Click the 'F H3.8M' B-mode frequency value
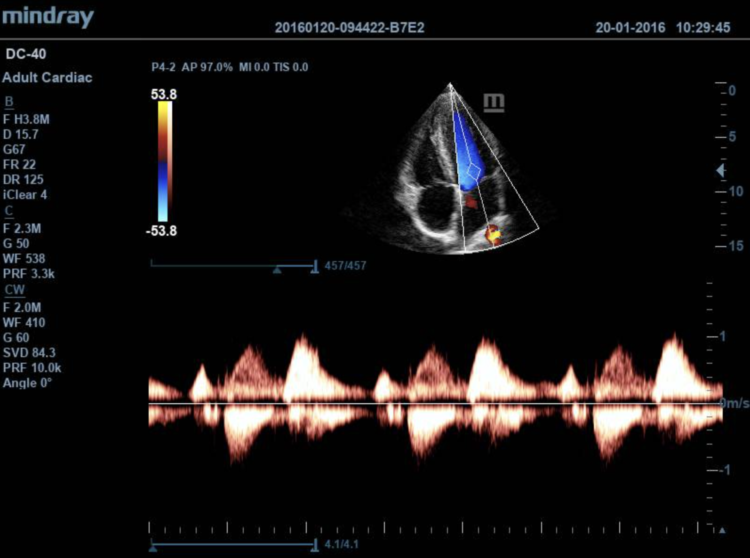The height and width of the screenshot is (558, 750). 26,120
